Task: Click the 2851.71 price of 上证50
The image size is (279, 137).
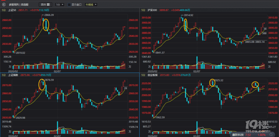Action: tap(23, 10)
